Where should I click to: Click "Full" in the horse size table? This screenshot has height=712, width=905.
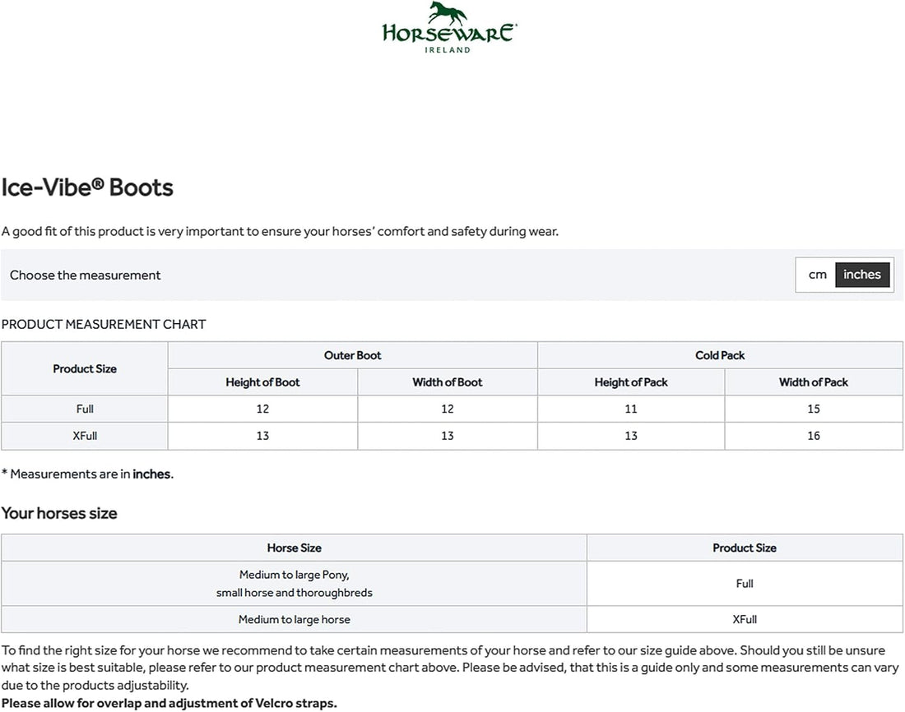(745, 584)
